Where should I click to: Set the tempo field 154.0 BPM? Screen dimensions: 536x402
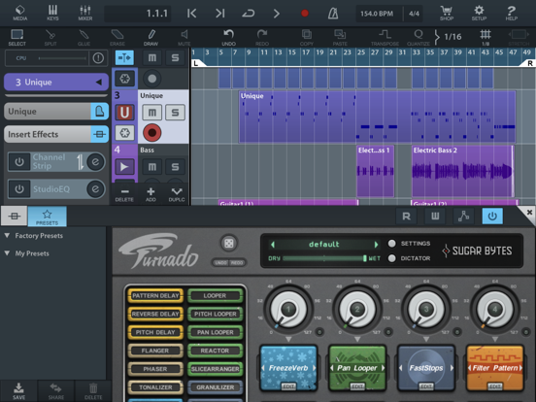pyautogui.click(x=377, y=14)
